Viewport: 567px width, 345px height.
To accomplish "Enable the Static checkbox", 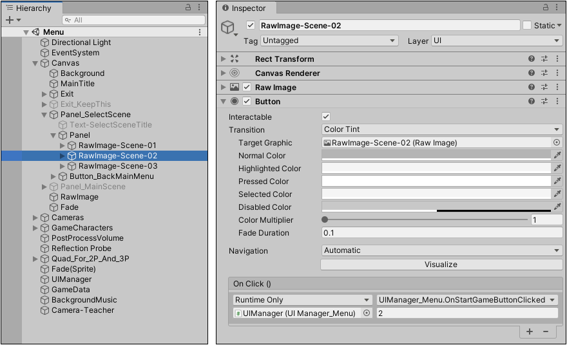I will (x=527, y=25).
